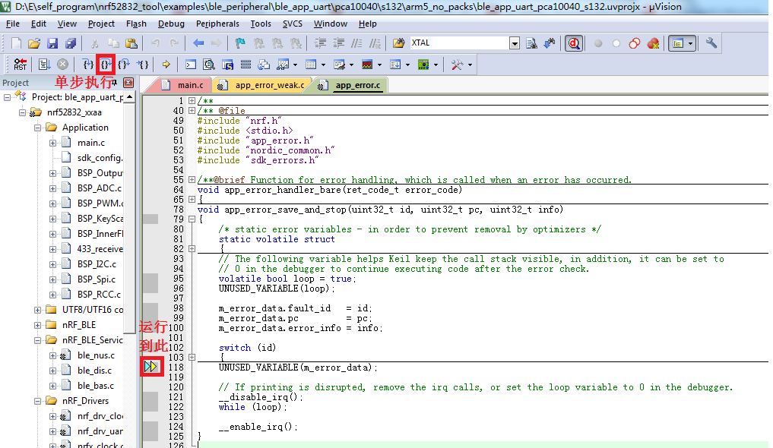
Task: Show next statement yellow arrow
Action: 166,65
